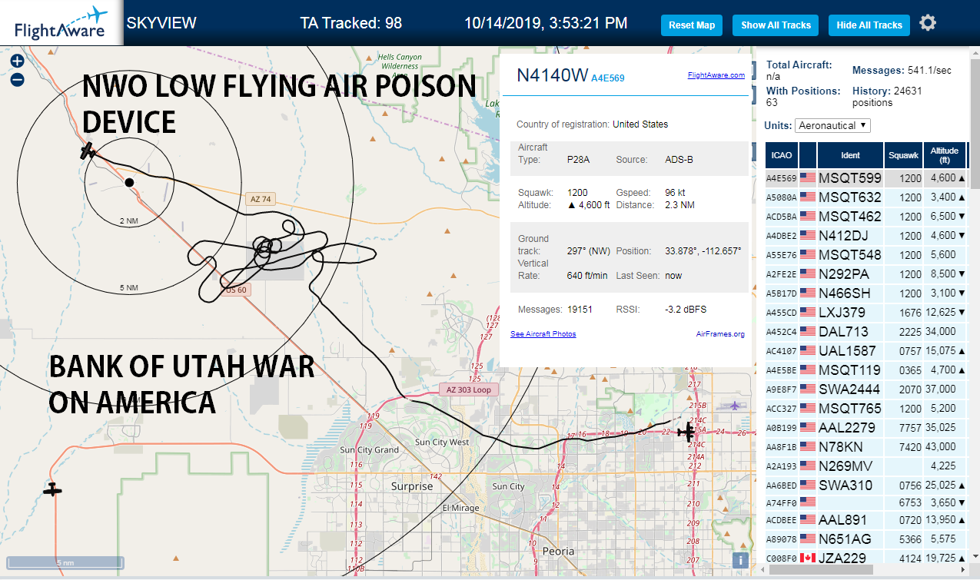Select aircraft icon southwest of Sun City Grand
Image resolution: width=980 pixels, height=580 pixels.
(x=52, y=489)
